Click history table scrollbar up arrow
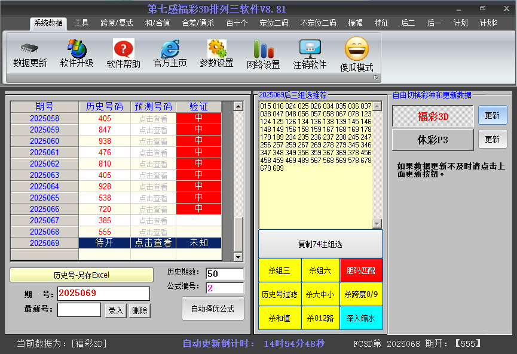This screenshot has width=517, height=354. click(x=238, y=106)
